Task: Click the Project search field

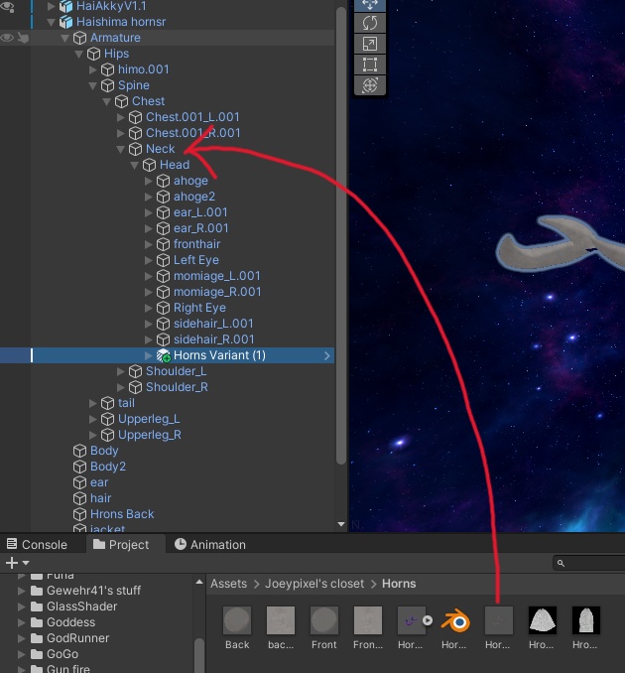Action: (x=588, y=563)
